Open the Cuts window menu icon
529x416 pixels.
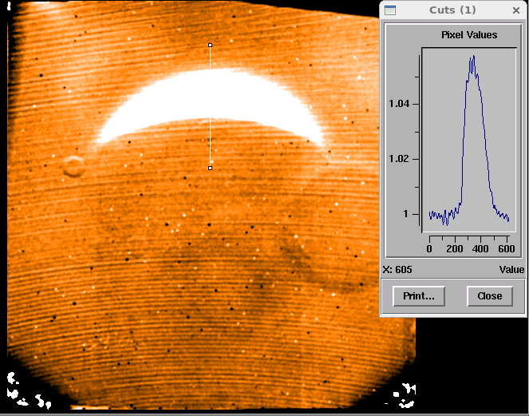[390, 10]
